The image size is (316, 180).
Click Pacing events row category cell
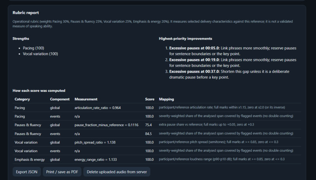(20, 116)
